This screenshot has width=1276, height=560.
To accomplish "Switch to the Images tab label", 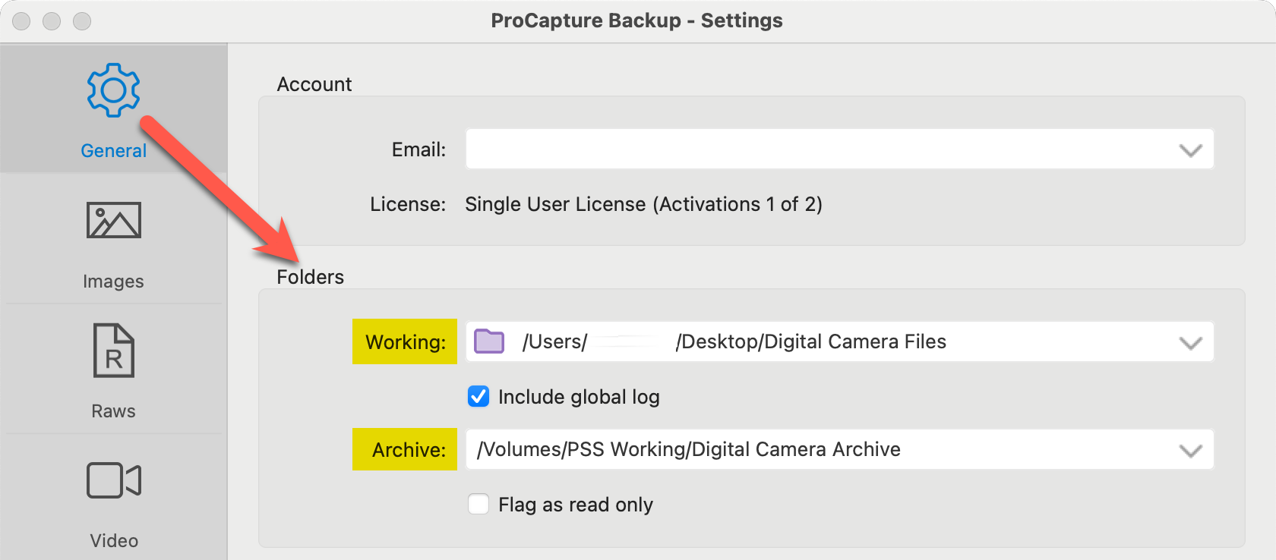I will (113, 282).
